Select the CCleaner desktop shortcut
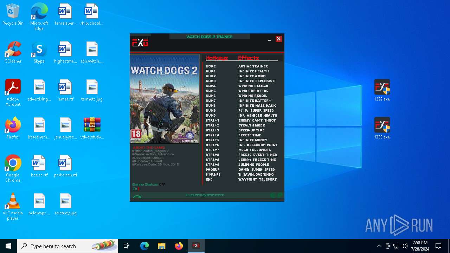Viewport: 450px width, 253px height. click(x=13, y=52)
